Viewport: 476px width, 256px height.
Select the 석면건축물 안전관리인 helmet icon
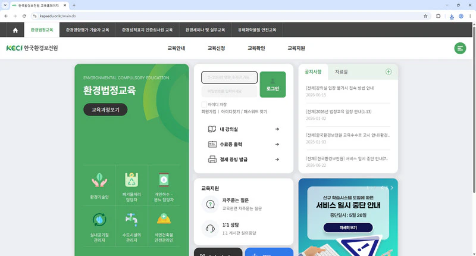coord(164,219)
